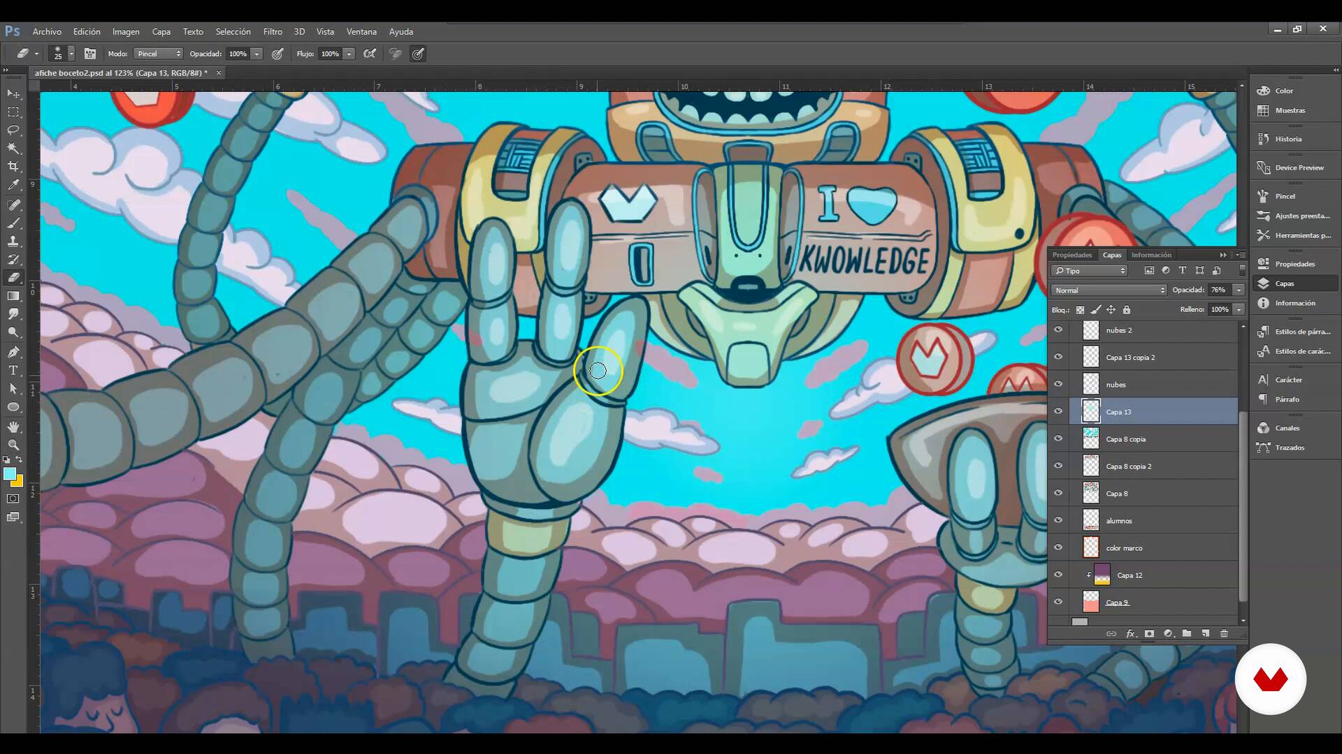Select the Horizontal Type tool
The width and height of the screenshot is (1342, 754).
[x=13, y=370]
